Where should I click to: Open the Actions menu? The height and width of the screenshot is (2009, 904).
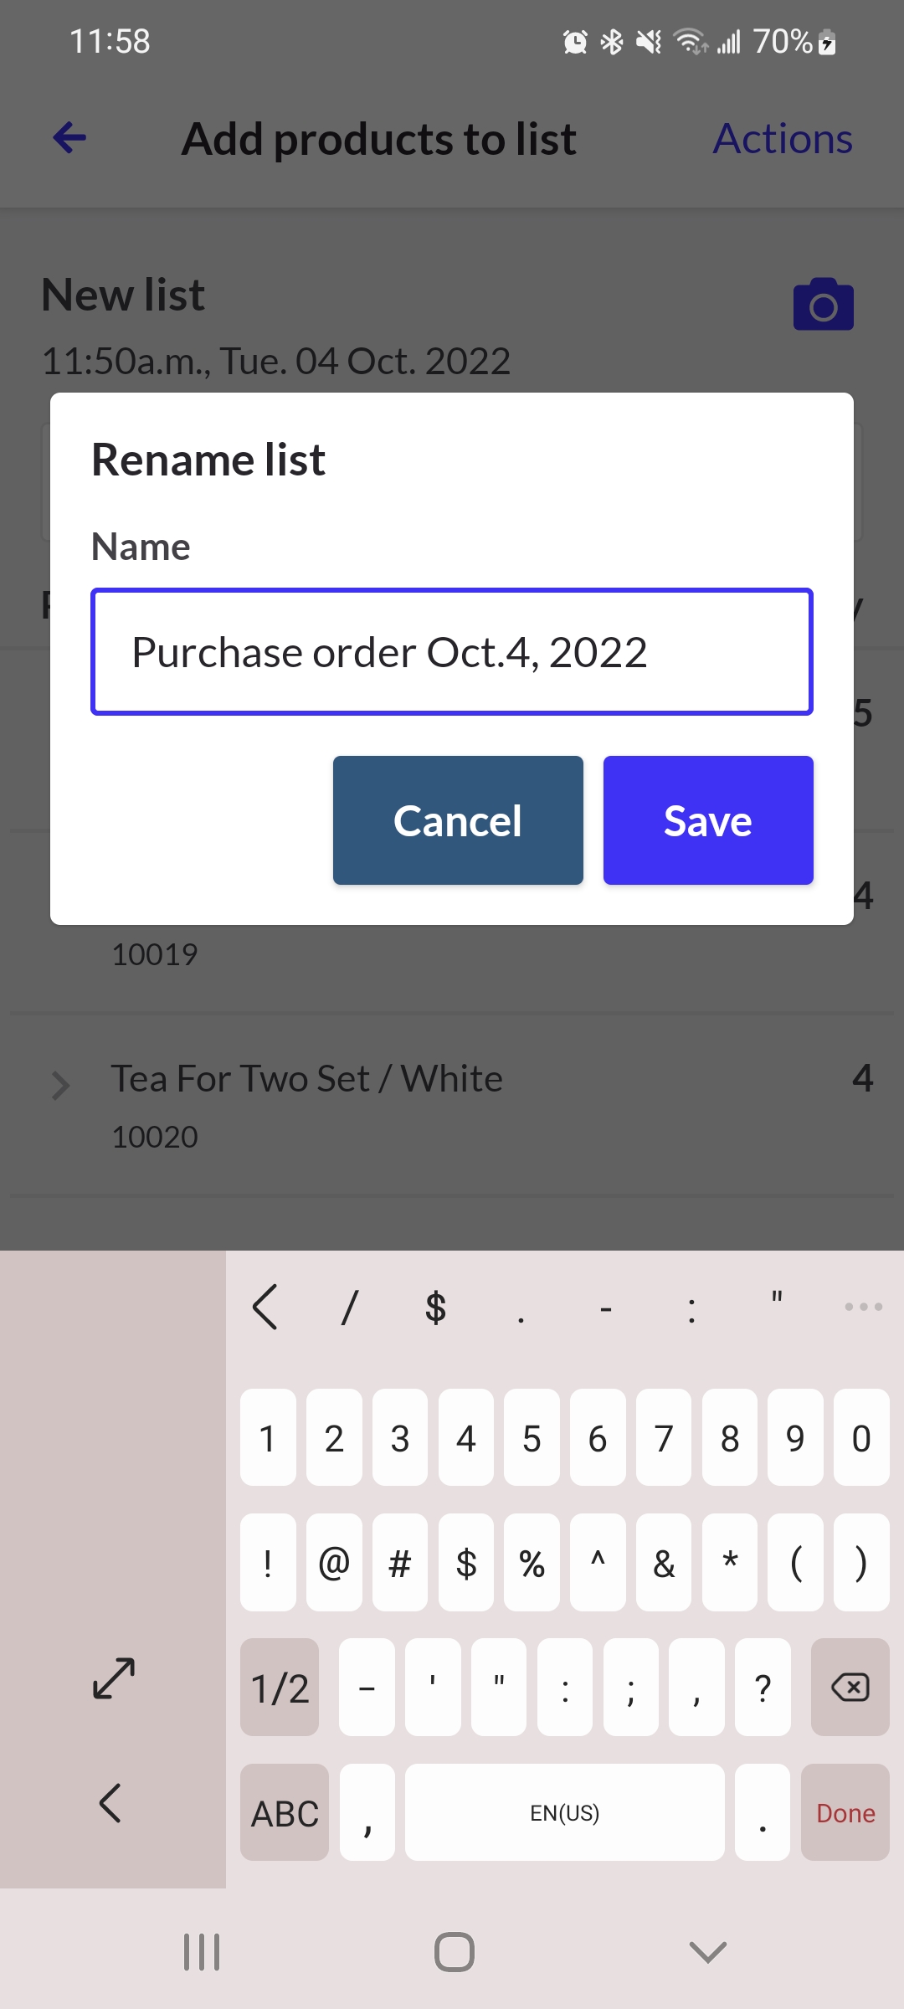tap(783, 139)
